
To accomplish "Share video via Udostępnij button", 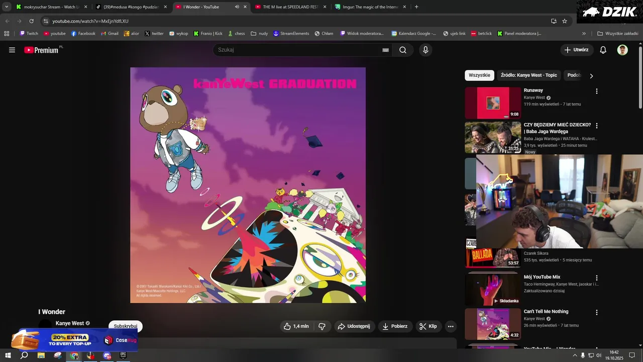I will [x=355, y=326].
